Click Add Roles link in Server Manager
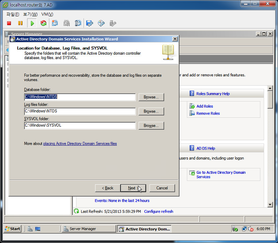The width and height of the screenshot is (278, 243). click(205, 106)
